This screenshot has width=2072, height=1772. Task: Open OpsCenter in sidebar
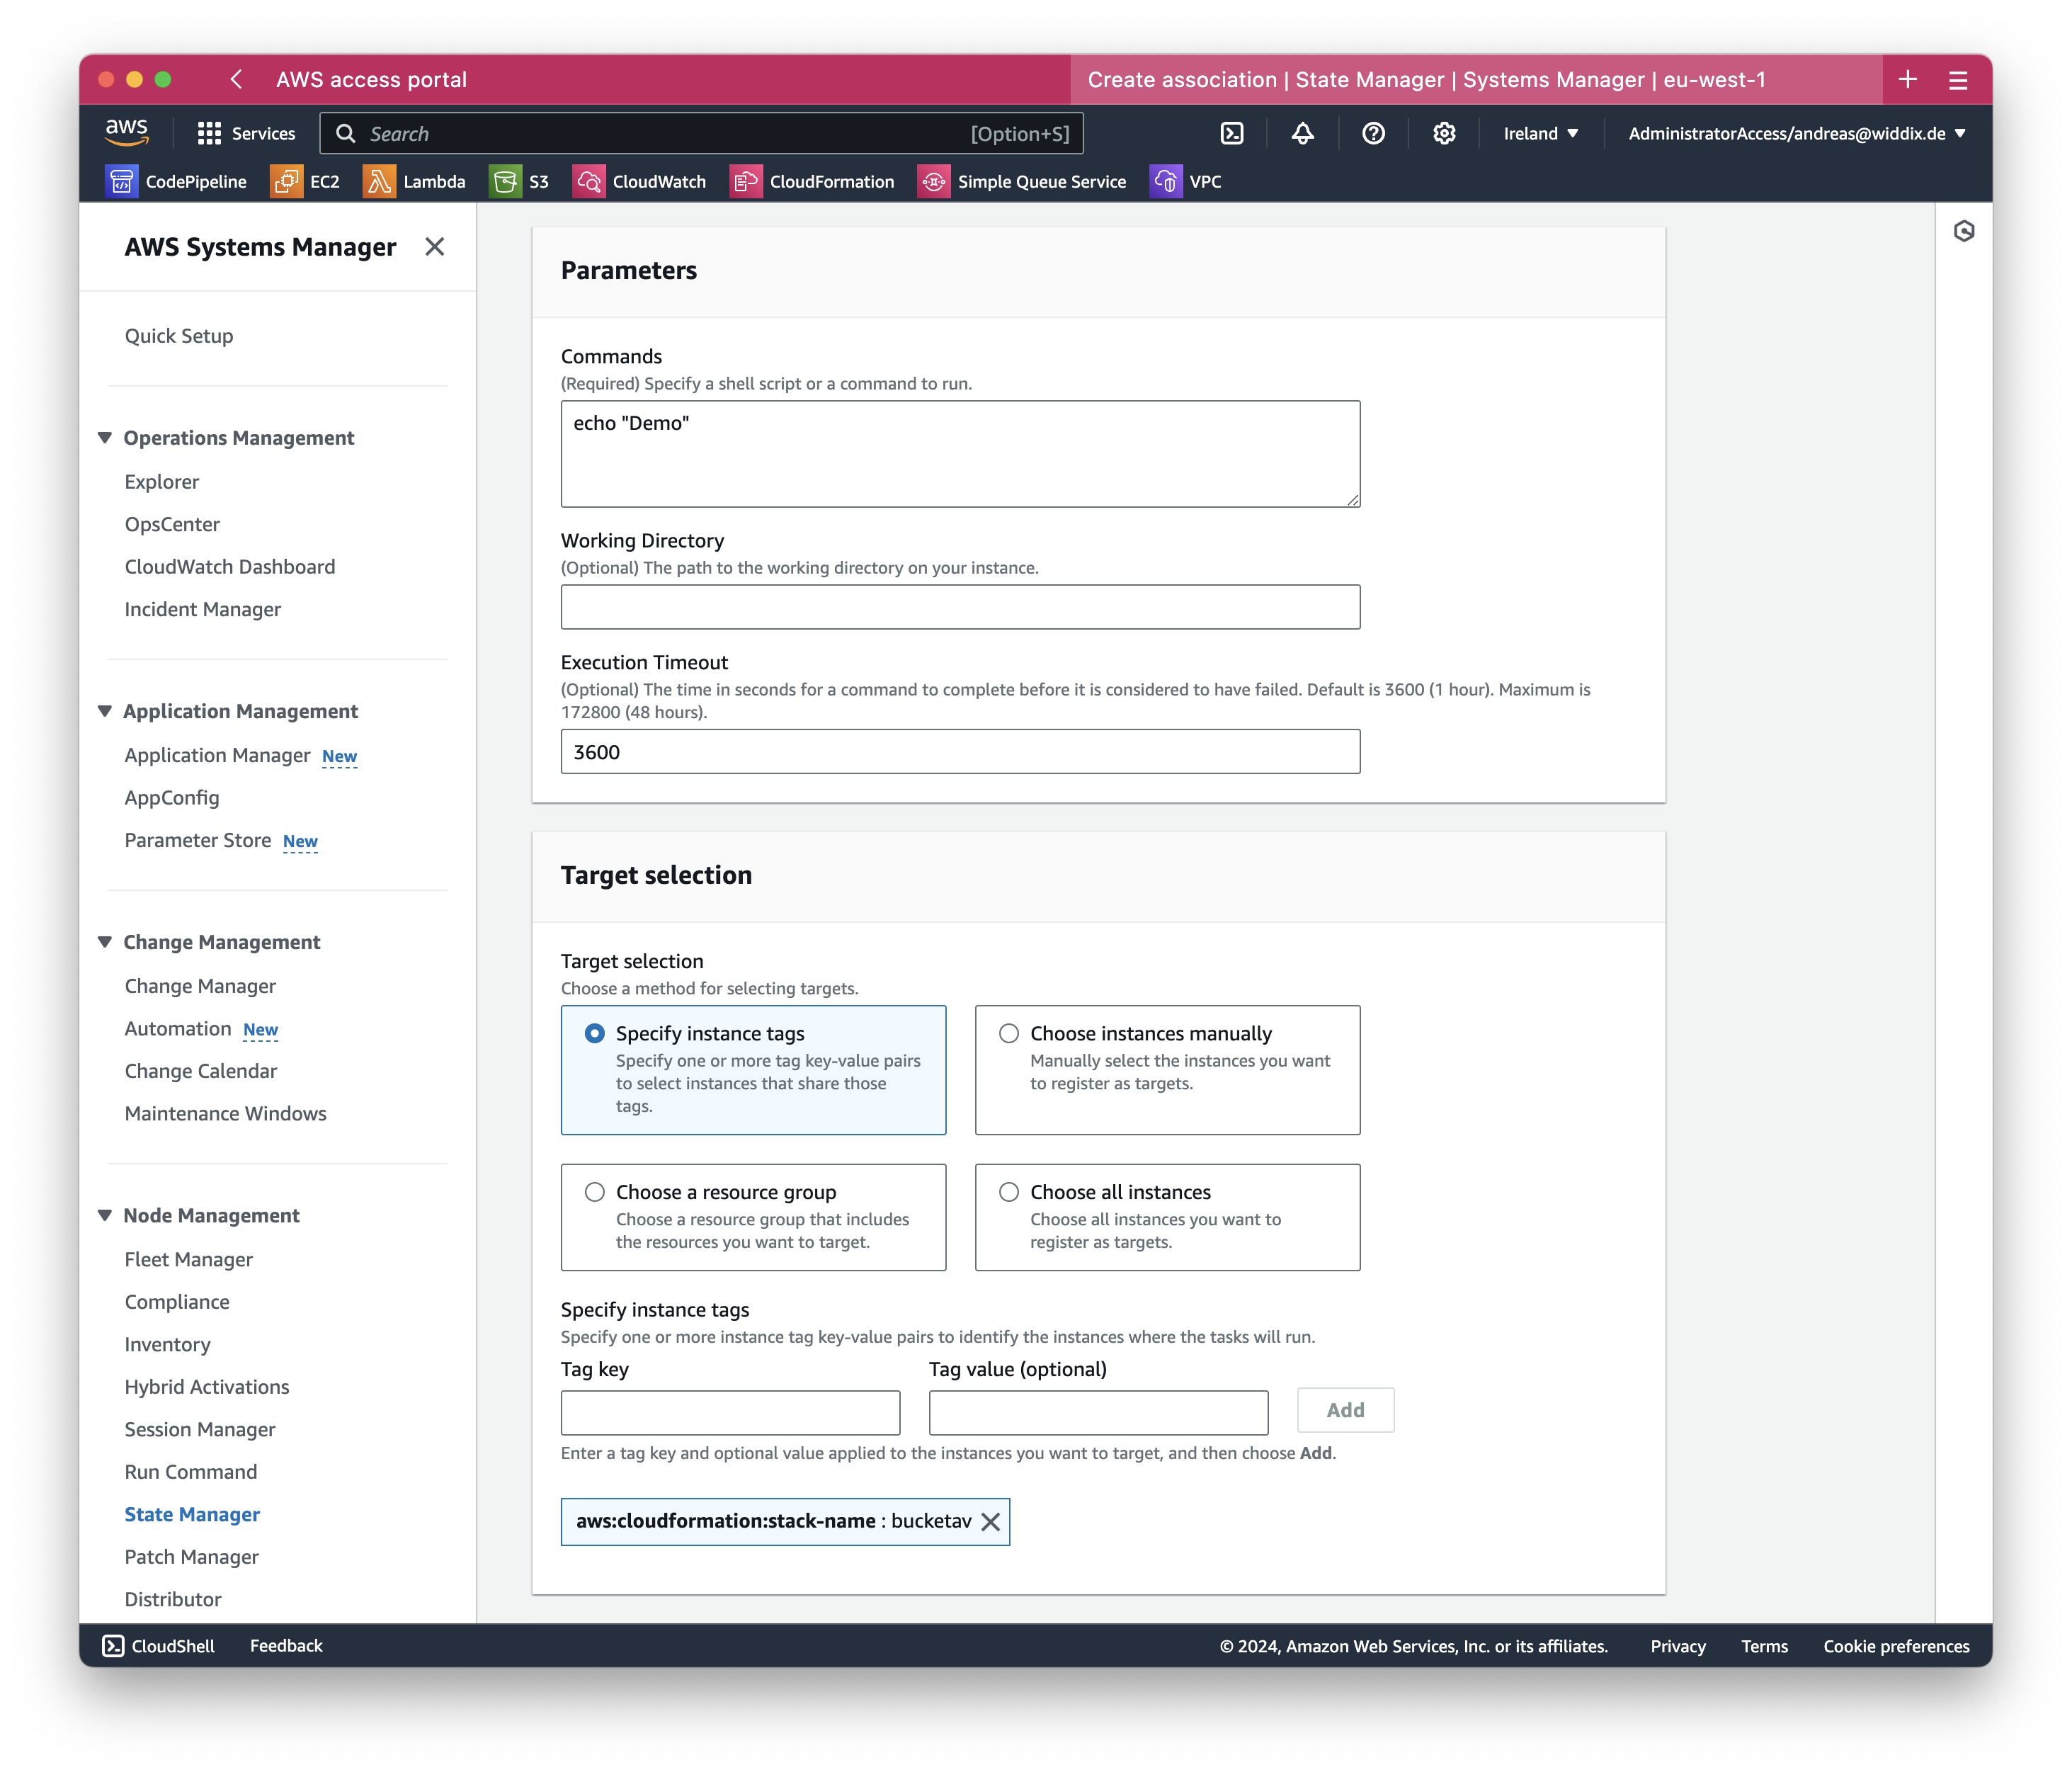172,524
